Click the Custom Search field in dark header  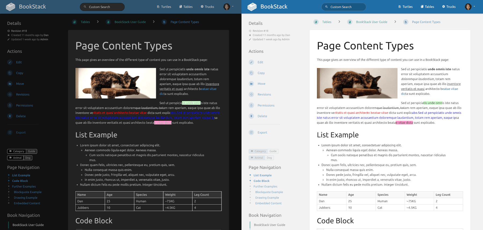[x=102, y=7]
